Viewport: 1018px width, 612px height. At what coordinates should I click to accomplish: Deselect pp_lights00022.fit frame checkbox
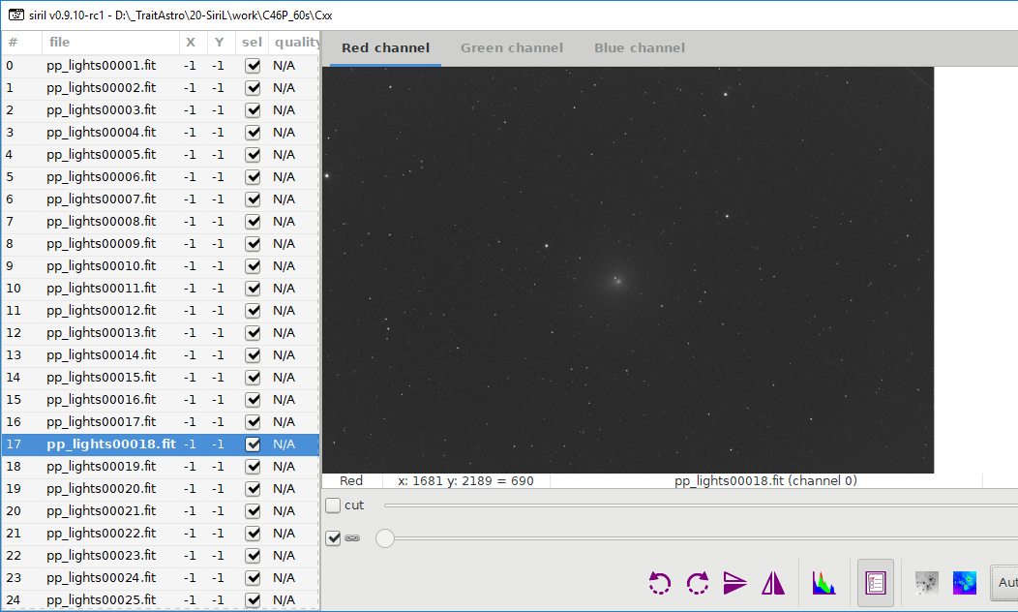pos(253,533)
